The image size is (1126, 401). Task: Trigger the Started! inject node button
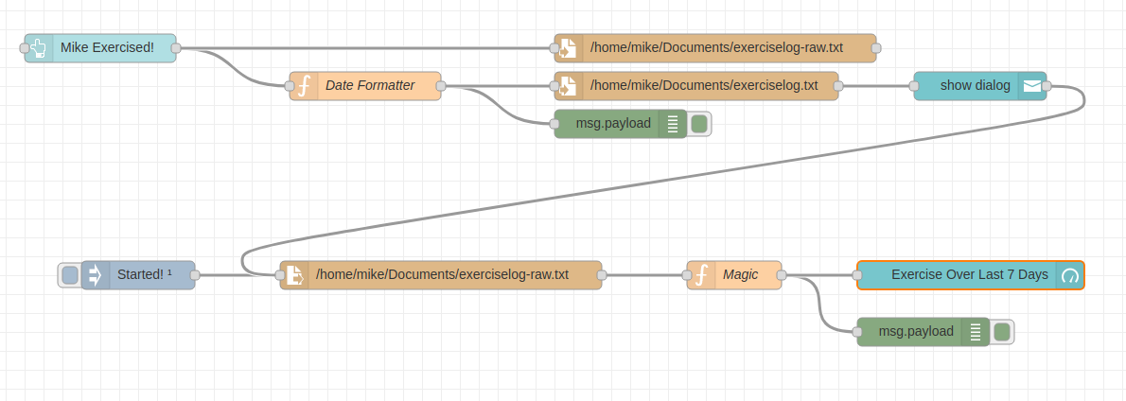(70, 275)
